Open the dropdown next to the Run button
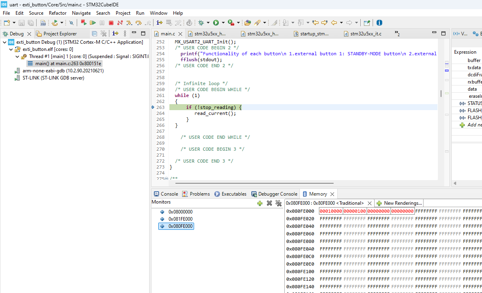 [x=223, y=23]
